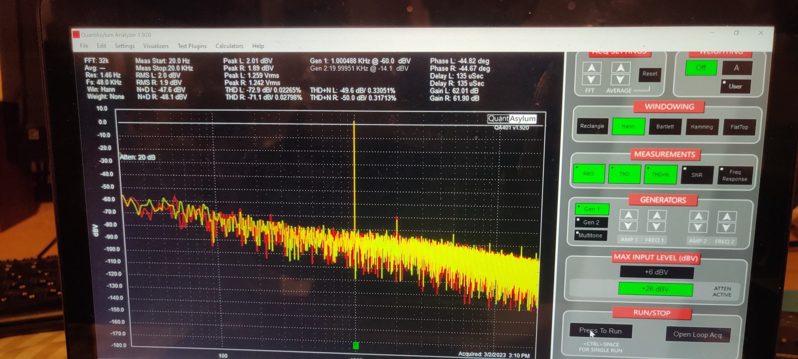Screen dimensions: 798x359
Task: Click the Gen 2 19.99951 KHz readout
Action: 359,69
